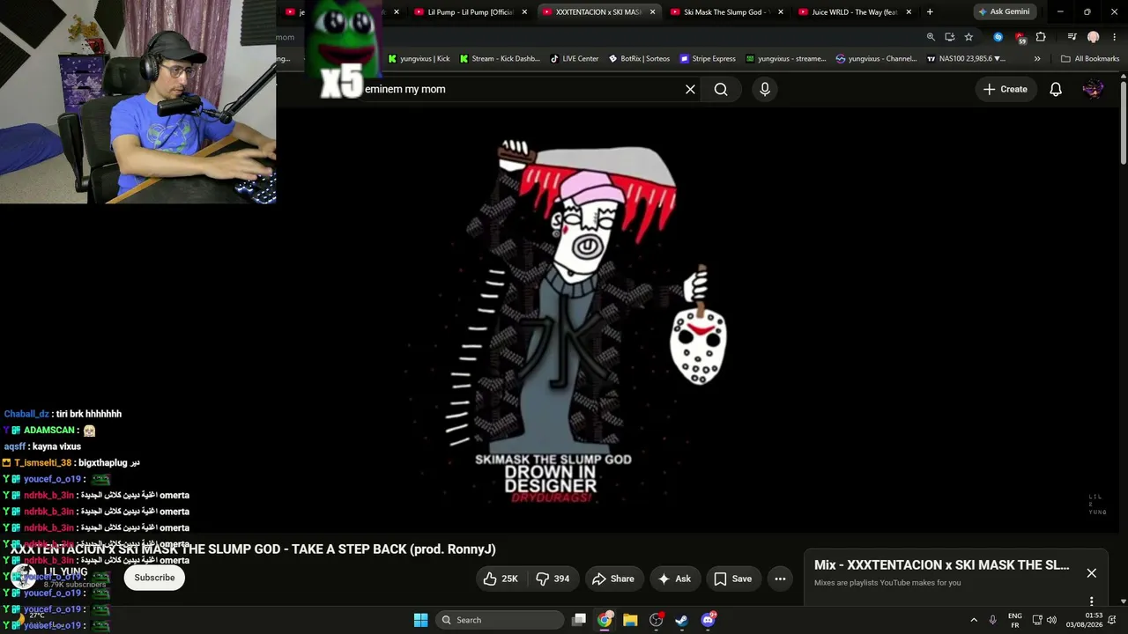Click the microphone icon in the system tray
1128x634 pixels.
pos(992,620)
